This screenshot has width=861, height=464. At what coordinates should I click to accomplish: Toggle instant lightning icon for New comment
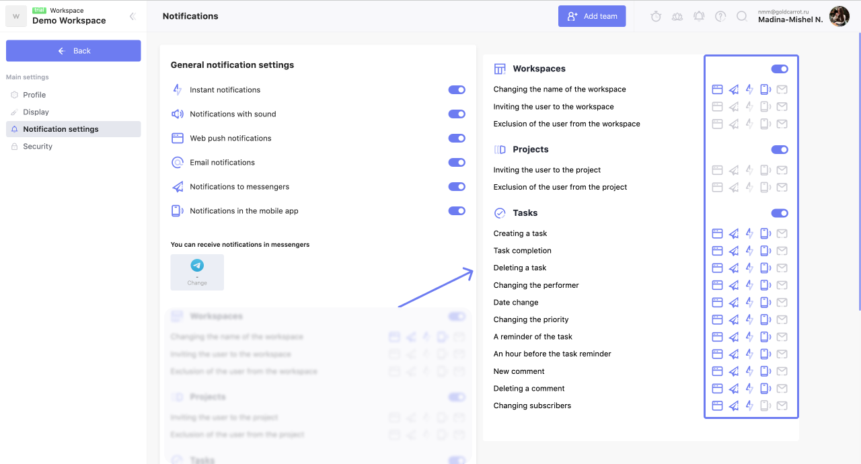tap(749, 371)
